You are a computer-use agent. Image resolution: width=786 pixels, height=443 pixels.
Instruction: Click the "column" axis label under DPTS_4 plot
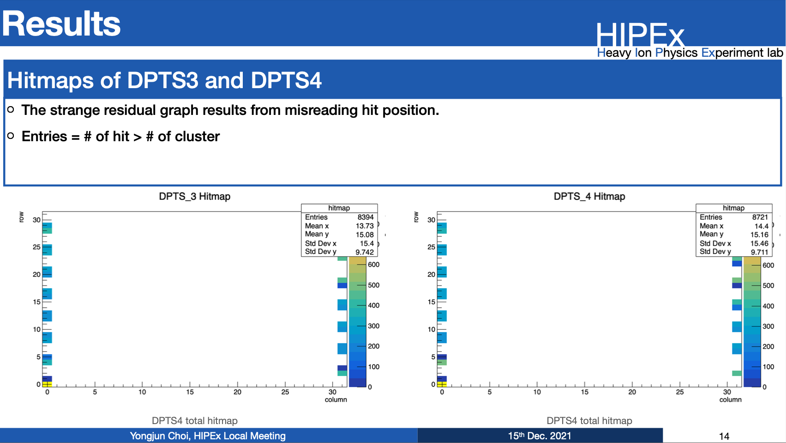pyautogui.click(x=731, y=400)
